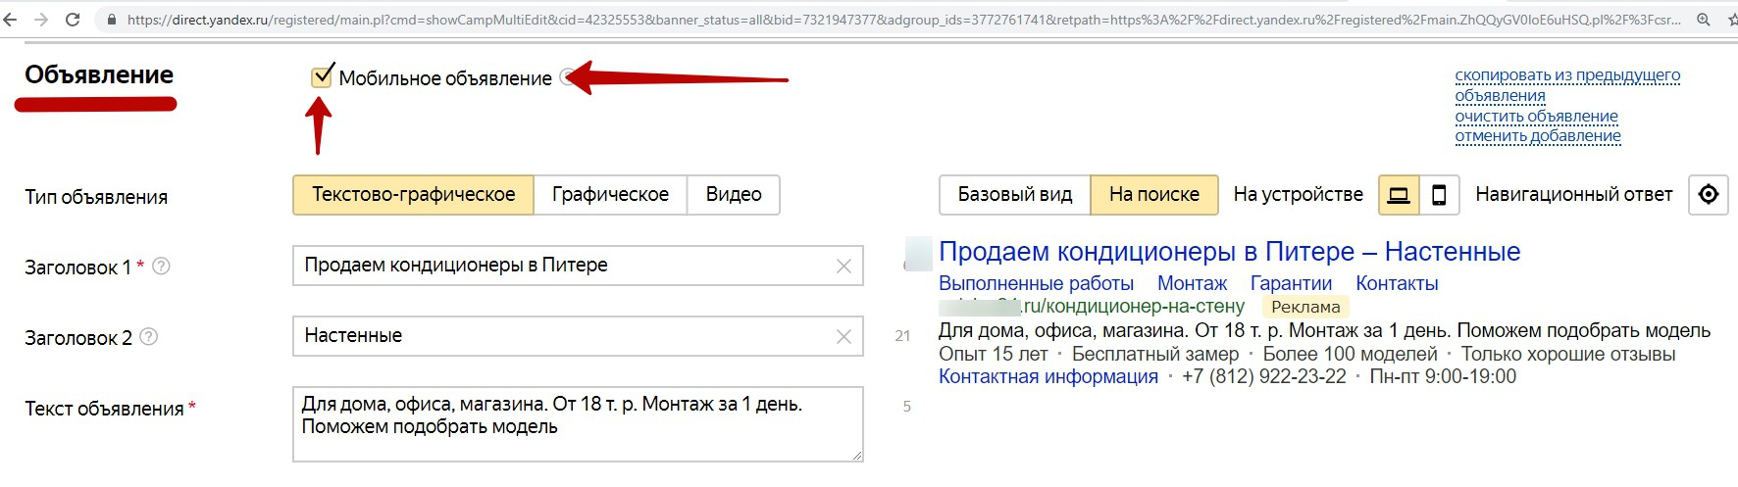Show mobile device preview

1439,195
